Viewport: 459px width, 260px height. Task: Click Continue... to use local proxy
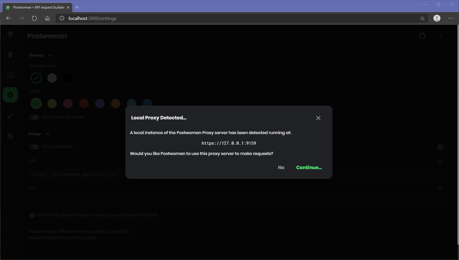309,167
